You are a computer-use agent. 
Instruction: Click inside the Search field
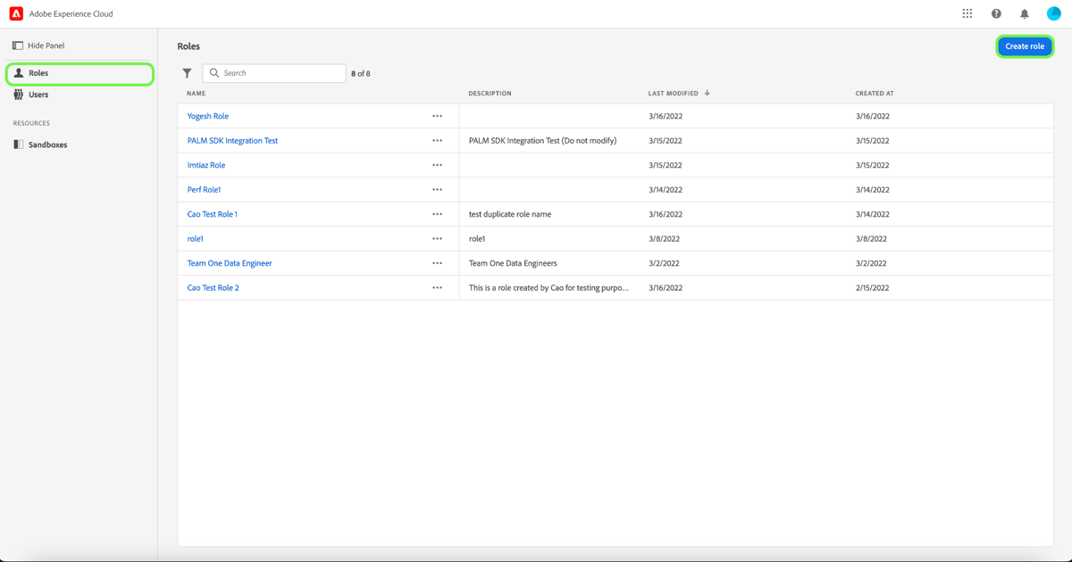coord(273,72)
